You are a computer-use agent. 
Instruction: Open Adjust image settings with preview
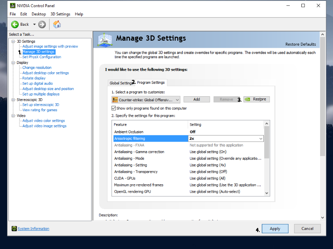pyautogui.click(x=50, y=46)
